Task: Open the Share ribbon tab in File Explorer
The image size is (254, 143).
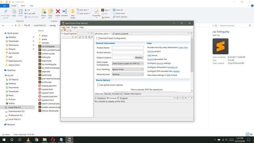Action: [x=23, y=6]
